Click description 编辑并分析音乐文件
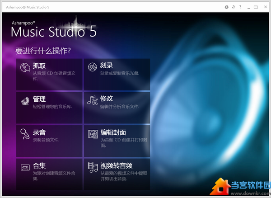The width and height of the screenshot is (271, 198). click(x=120, y=107)
